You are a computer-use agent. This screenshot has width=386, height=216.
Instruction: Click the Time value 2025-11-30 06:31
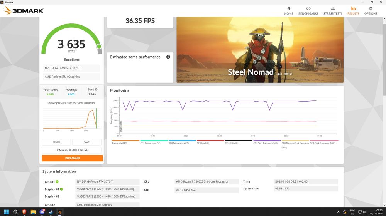[x=306, y=181]
